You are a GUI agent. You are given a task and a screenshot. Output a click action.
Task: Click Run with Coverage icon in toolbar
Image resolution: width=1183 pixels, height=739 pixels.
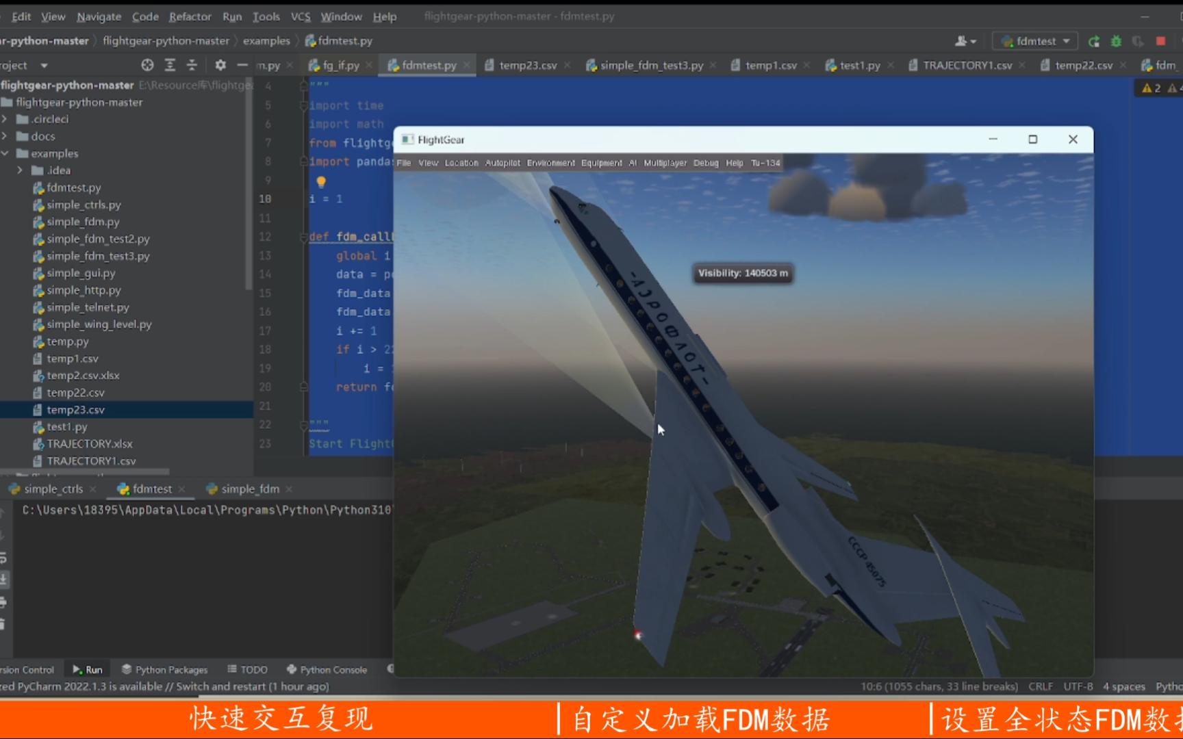[1139, 40]
